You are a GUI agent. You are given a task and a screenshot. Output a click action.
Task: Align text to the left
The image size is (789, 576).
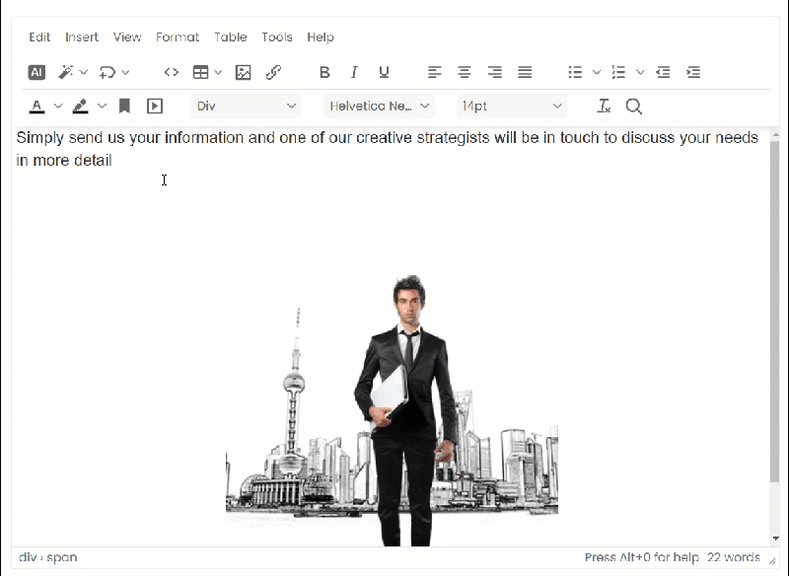click(435, 72)
